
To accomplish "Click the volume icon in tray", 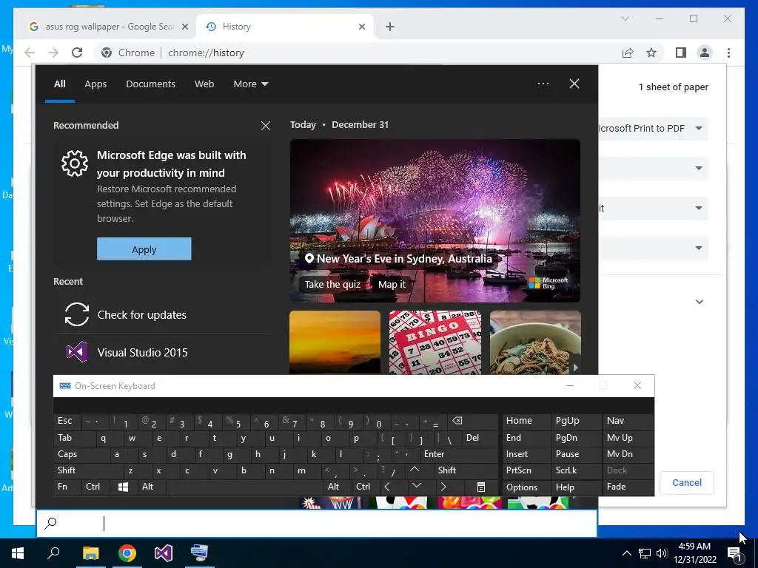I will [x=663, y=553].
